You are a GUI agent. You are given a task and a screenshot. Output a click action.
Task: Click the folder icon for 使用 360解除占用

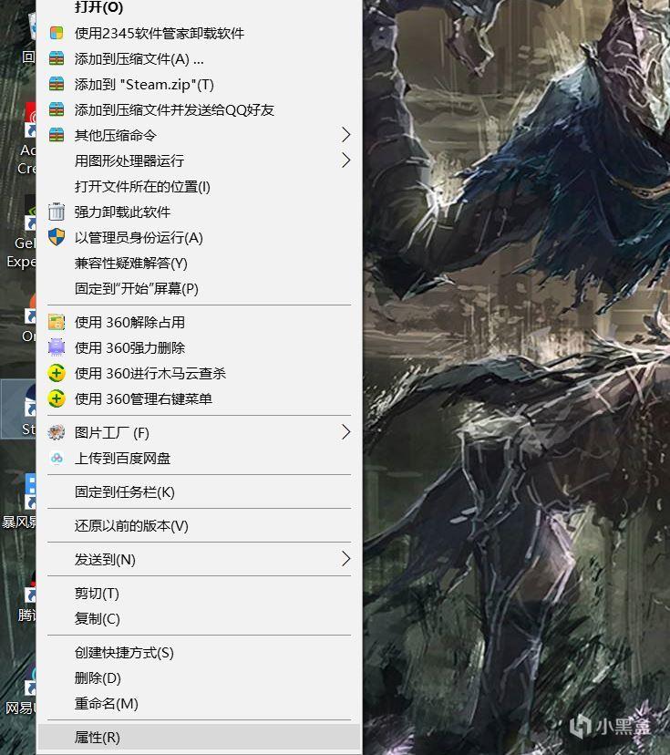click(57, 322)
